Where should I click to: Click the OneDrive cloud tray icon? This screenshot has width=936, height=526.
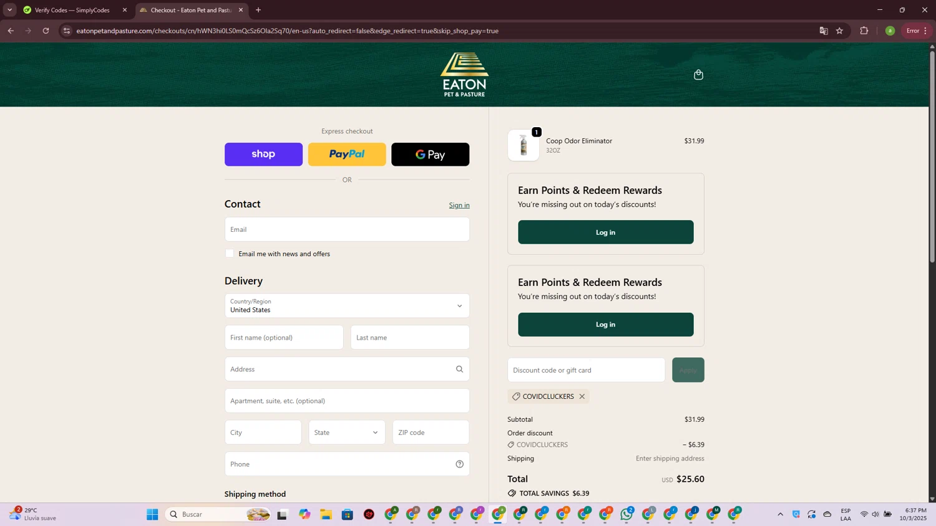(x=827, y=514)
